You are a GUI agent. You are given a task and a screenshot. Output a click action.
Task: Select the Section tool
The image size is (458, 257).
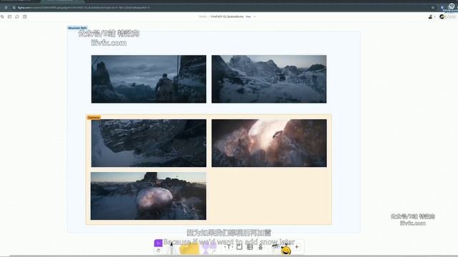click(239, 247)
